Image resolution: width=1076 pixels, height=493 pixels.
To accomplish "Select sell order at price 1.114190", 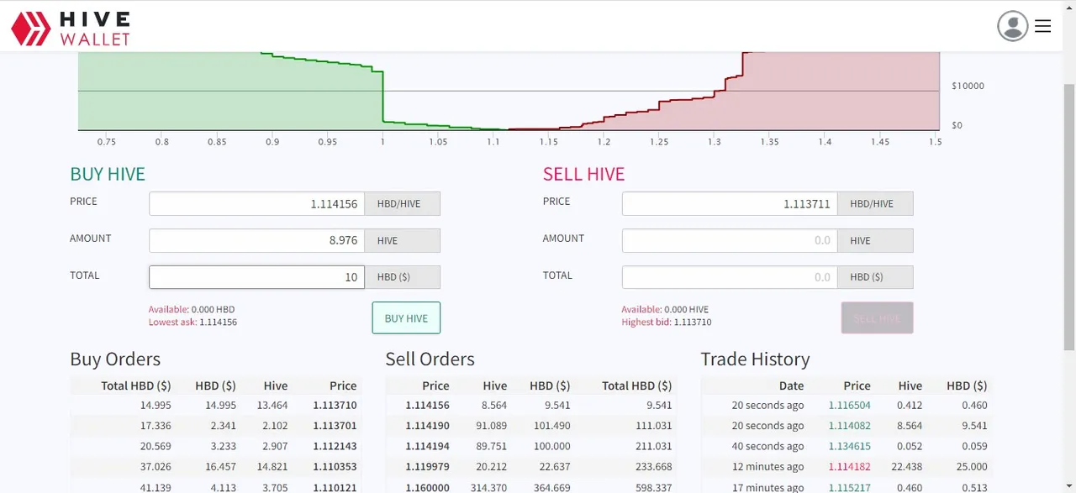I will point(530,426).
